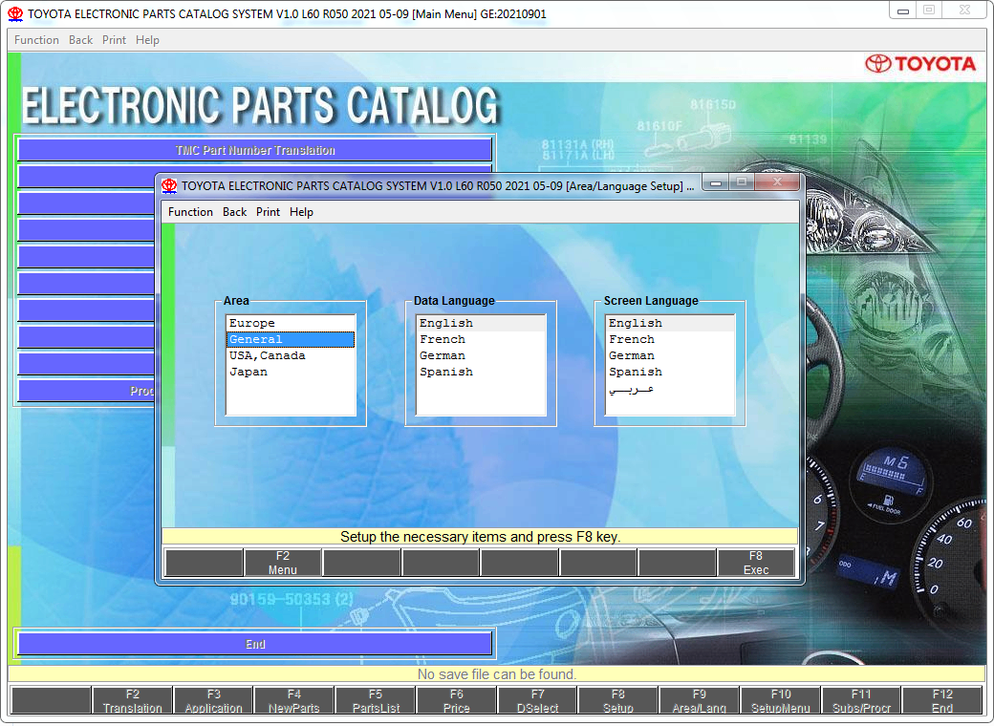Click F2 Menu button in setup dialog

(283, 563)
